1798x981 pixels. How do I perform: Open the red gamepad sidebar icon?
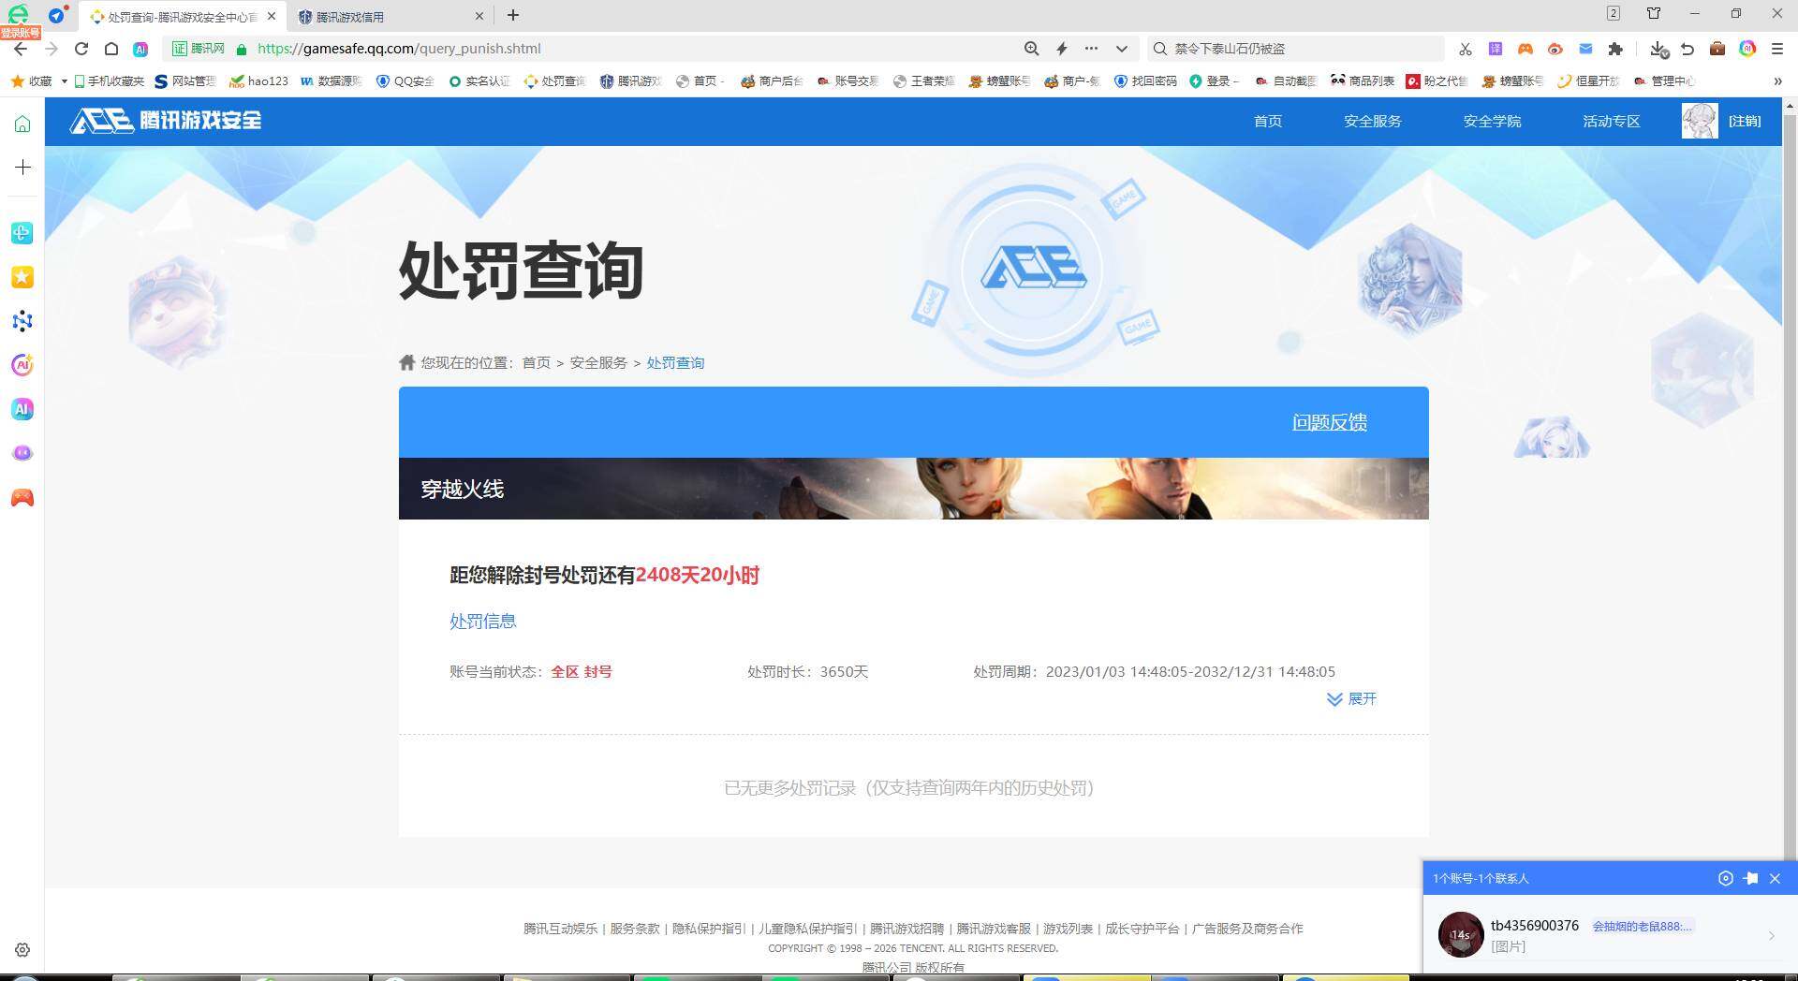(22, 497)
